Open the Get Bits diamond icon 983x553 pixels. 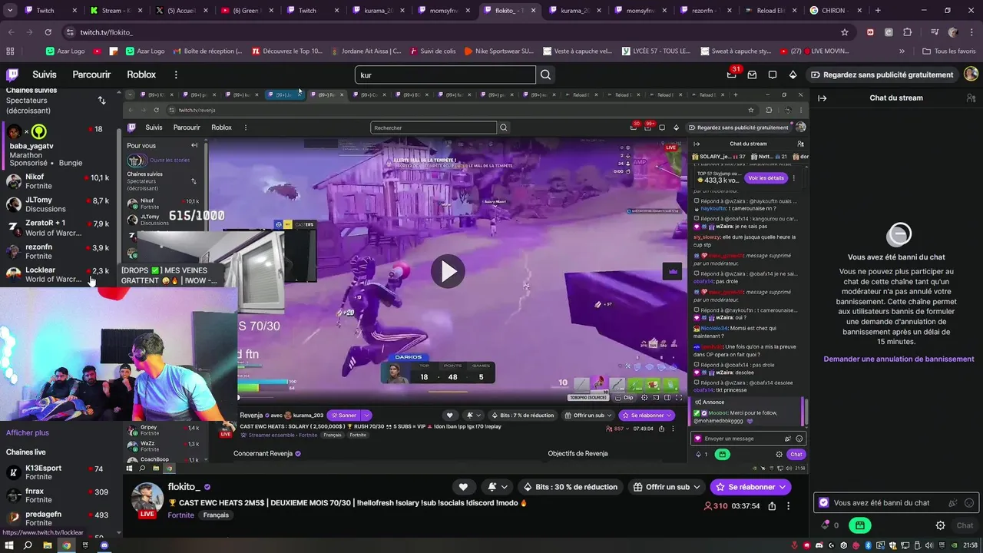pyautogui.click(x=793, y=75)
